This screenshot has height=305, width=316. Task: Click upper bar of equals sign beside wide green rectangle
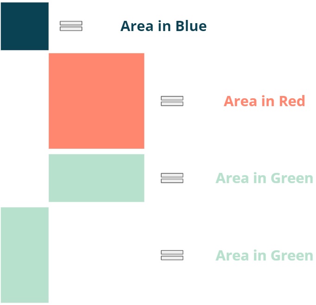pos(172,175)
